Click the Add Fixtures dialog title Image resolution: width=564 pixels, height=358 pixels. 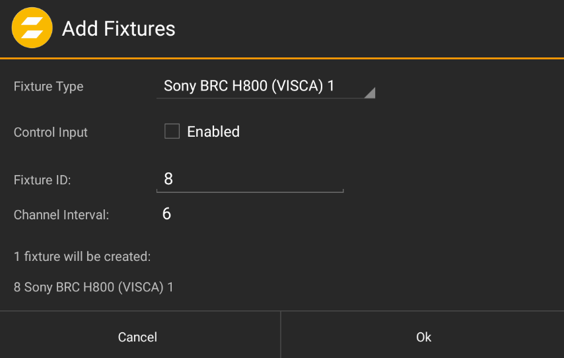click(x=119, y=29)
